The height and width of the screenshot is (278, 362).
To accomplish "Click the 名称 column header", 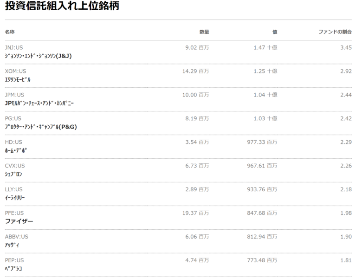I will click(10, 32).
